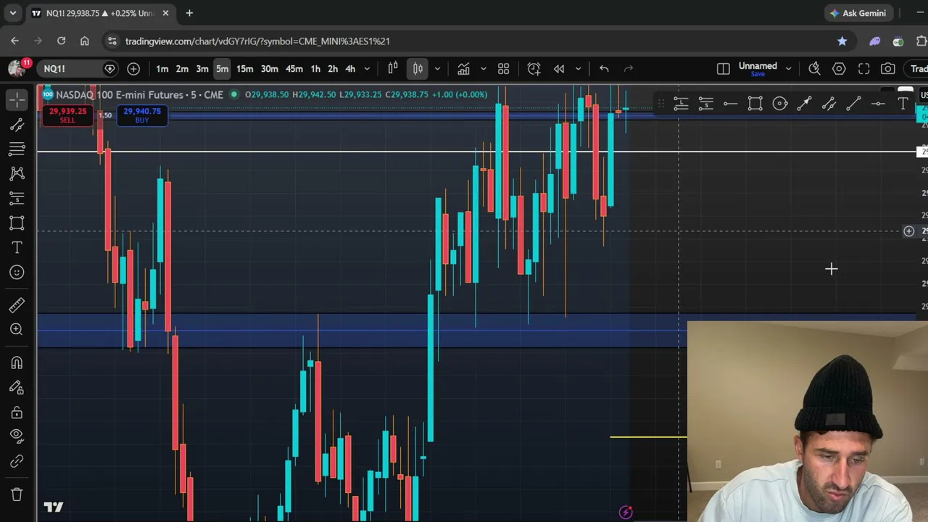Open the emoji icons tool
Screen dimensions: 928x522
(17, 273)
